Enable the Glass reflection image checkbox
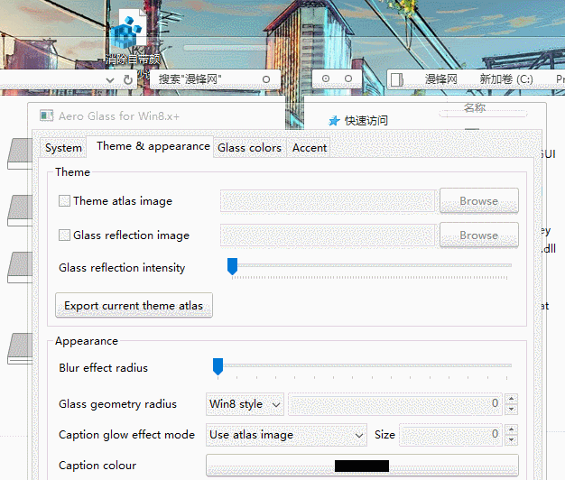The width and height of the screenshot is (565, 480). 64,235
